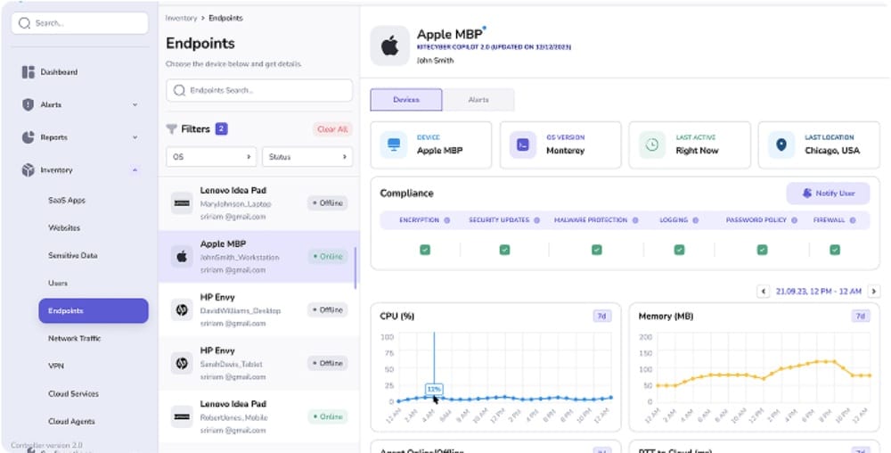
Task: Open Cloud Services in sidebar
Action: click(73, 394)
